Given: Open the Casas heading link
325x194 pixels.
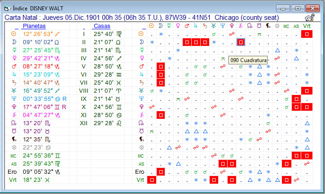Looking at the screenshot, I should click(x=102, y=26).
